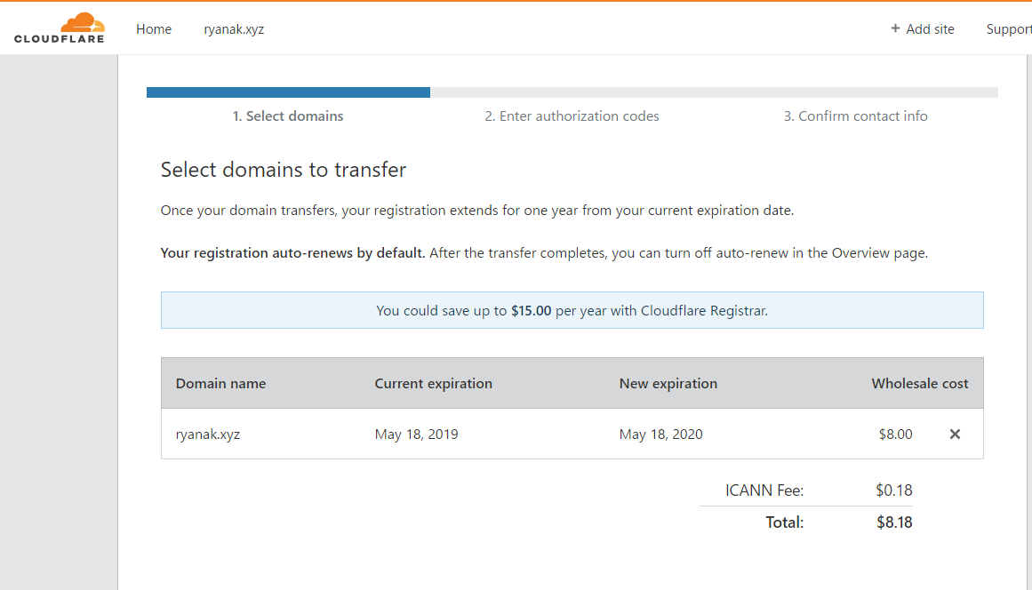Open the Home menu item

click(154, 29)
